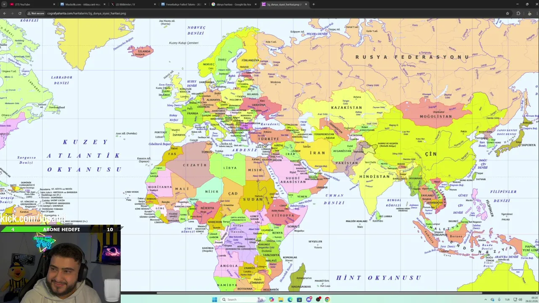Screen dimensions: 539x303
Task: Open a new browser tab
Action: [314, 4]
